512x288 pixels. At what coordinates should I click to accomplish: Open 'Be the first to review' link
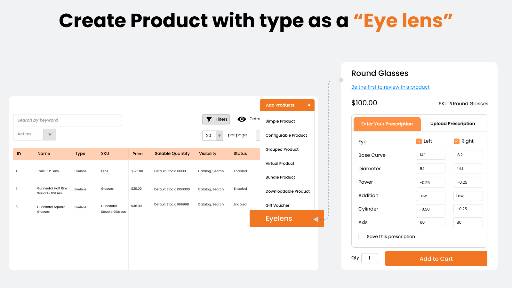coord(390,87)
